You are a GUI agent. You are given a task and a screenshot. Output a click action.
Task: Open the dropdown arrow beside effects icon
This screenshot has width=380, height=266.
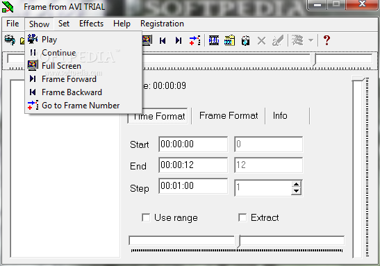pos(311,40)
